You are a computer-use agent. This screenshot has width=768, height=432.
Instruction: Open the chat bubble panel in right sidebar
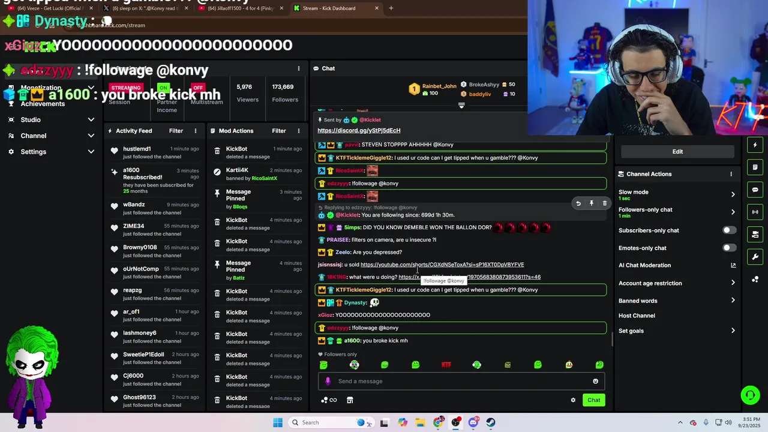pyautogui.click(x=755, y=190)
